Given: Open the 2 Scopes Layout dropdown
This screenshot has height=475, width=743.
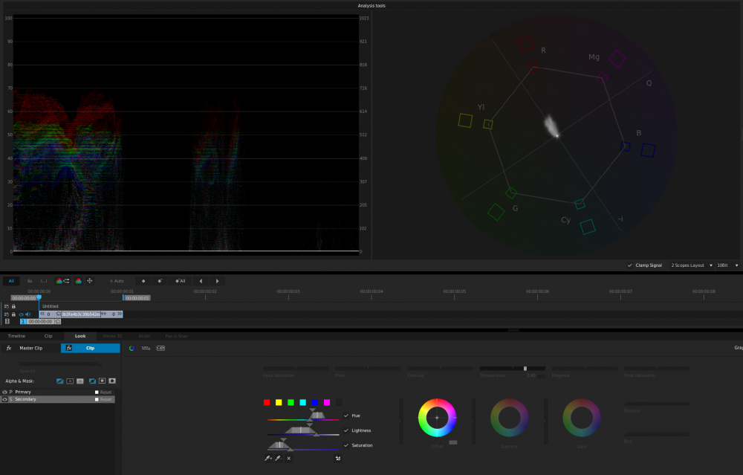Looking at the screenshot, I should [691, 265].
